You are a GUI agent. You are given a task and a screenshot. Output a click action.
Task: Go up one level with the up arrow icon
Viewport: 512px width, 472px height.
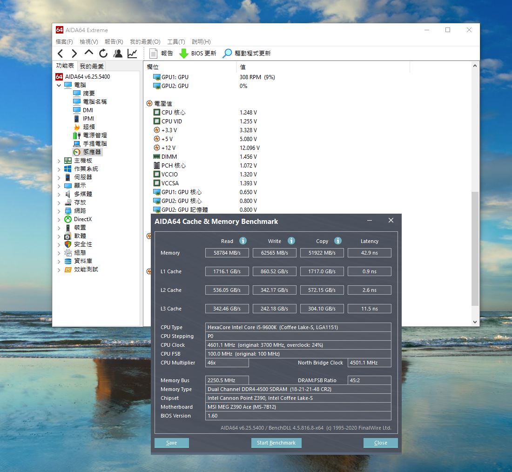pyautogui.click(x=88, y=53)
